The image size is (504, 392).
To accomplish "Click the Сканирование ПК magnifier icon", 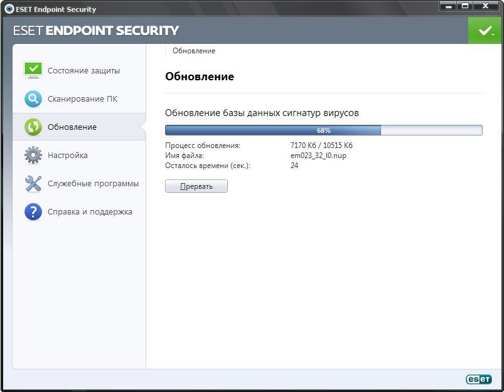I will coord(33,99).
